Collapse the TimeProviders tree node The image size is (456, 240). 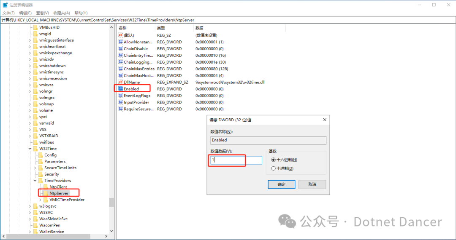click(35, 180)
